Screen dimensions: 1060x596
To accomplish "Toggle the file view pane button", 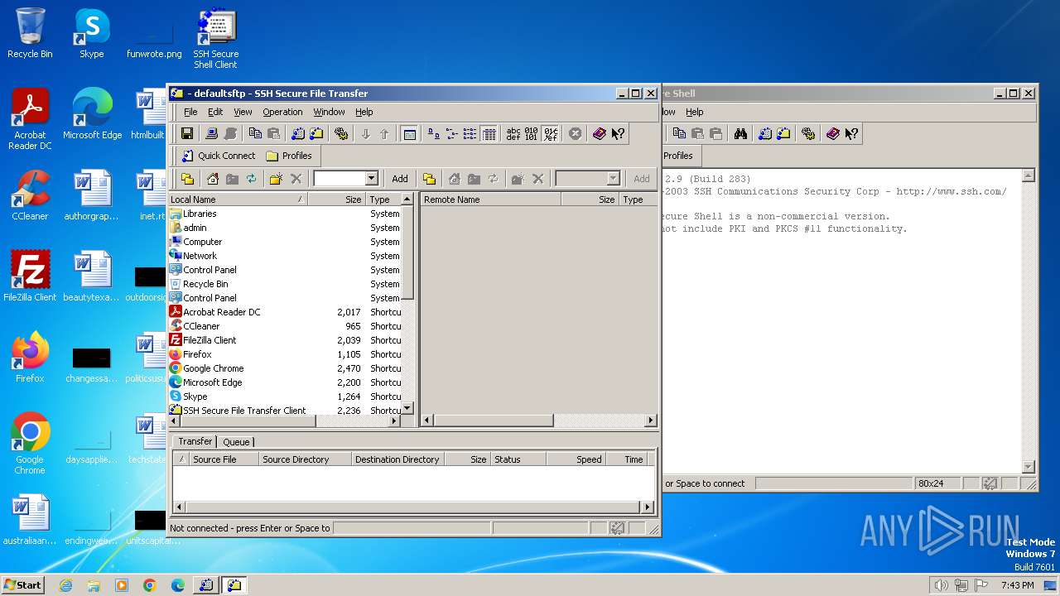I will pyautogui.click(x=409, y=134).
